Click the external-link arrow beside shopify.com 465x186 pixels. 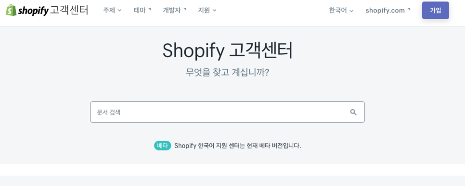pos(409,9)
